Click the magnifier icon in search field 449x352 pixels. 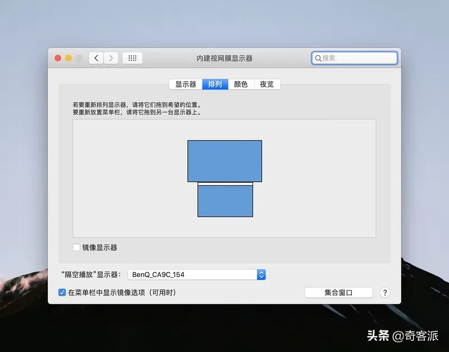(318, 58)
